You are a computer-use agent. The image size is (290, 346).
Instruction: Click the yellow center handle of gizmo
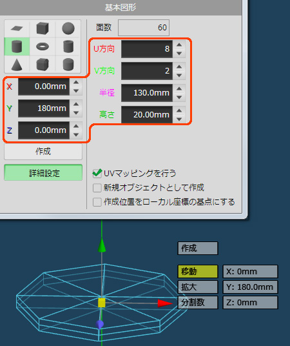click(x=102, y=303)
